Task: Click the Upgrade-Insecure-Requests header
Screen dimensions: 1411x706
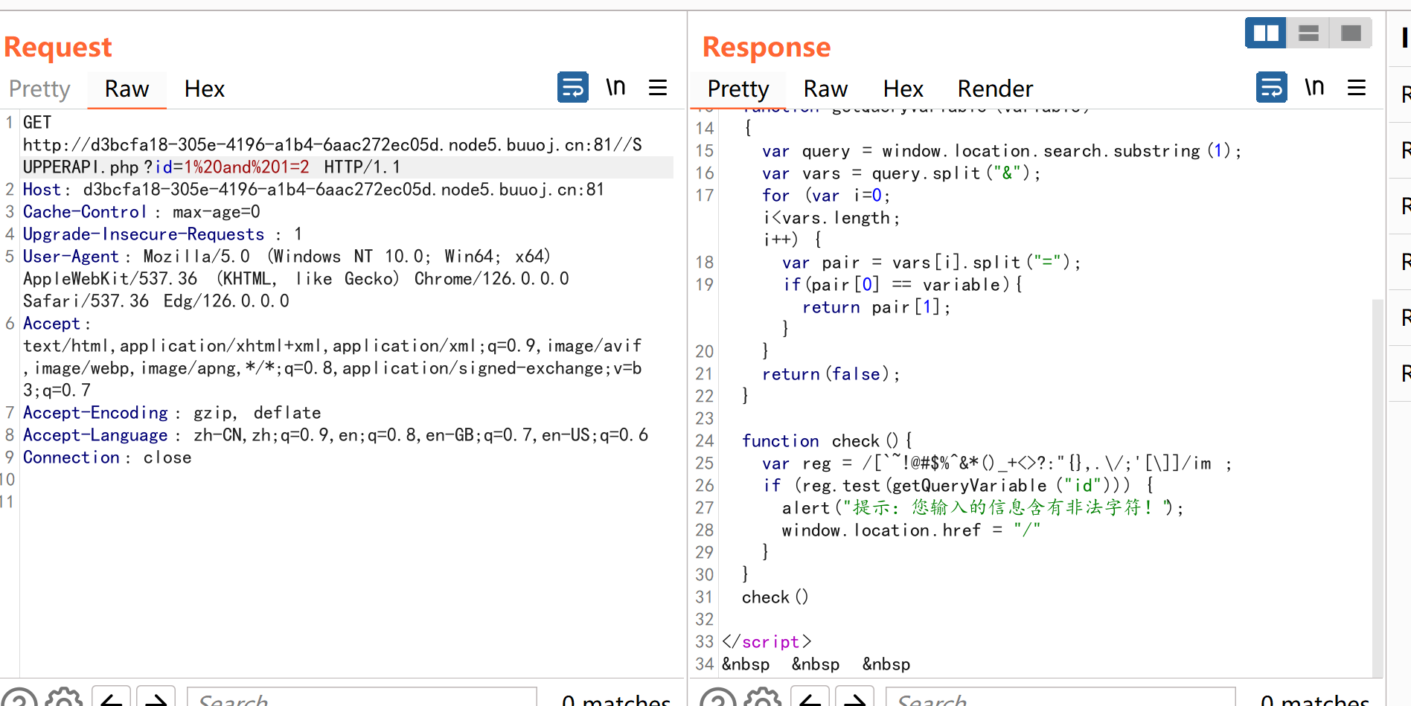Action: pyautogui.click(x=144, y=234)
